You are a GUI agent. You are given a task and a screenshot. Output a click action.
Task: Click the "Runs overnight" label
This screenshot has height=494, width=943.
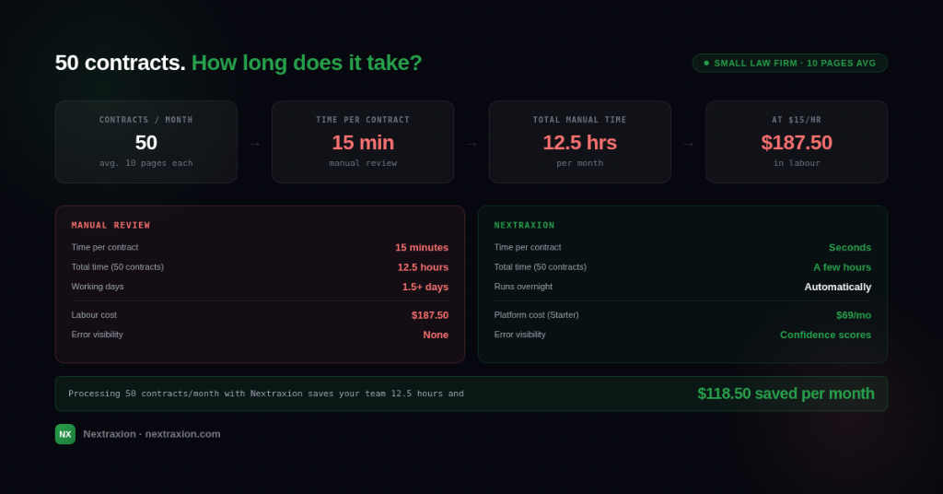tap(523, 287)
